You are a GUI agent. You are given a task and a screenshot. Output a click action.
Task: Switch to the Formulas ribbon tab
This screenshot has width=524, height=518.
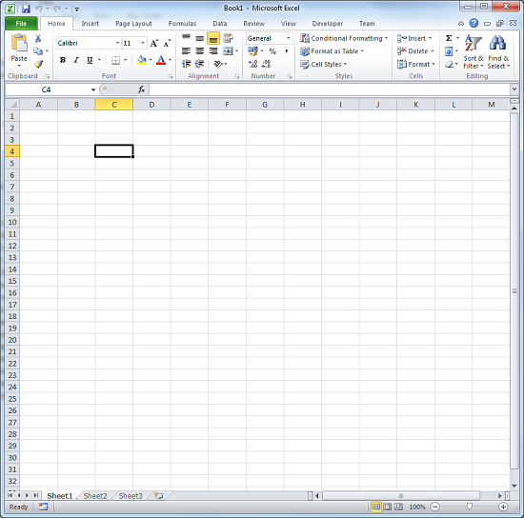coord(182,24)
